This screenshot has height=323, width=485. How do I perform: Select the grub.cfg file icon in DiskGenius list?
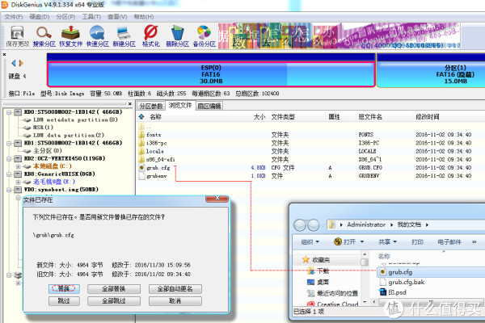coord(141,167)
